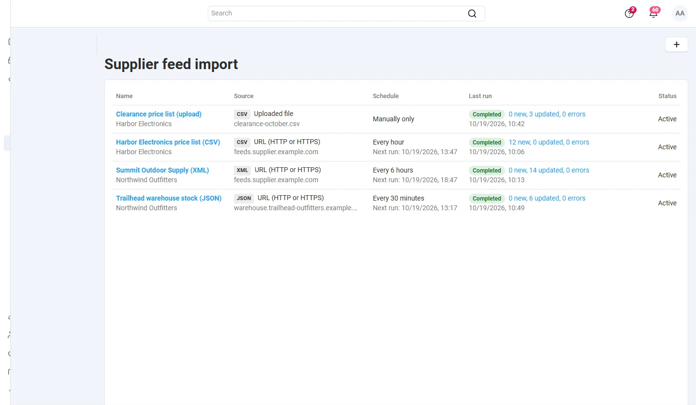Click the Schedule column header
This screenshot has height=405, width=696.
pyautogui.click(x=386, y=96)
